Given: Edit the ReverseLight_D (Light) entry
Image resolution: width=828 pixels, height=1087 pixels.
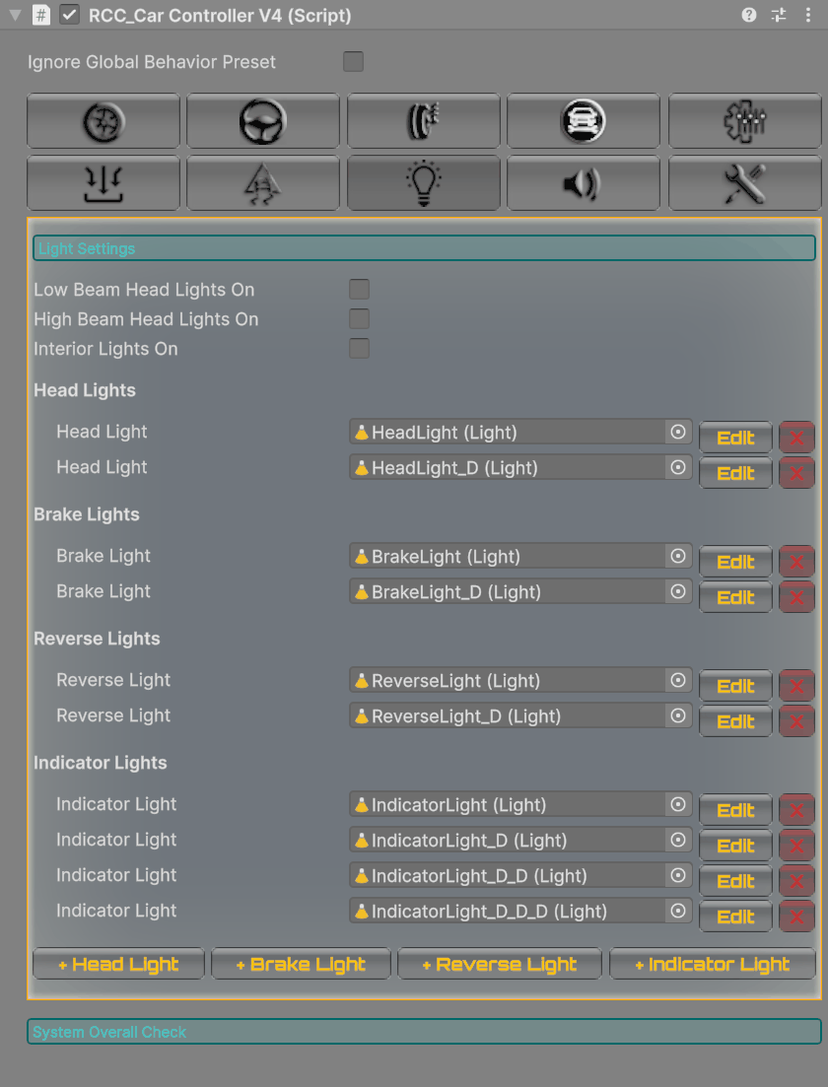Looking at the screenshot, I should (x=735, y=721).
